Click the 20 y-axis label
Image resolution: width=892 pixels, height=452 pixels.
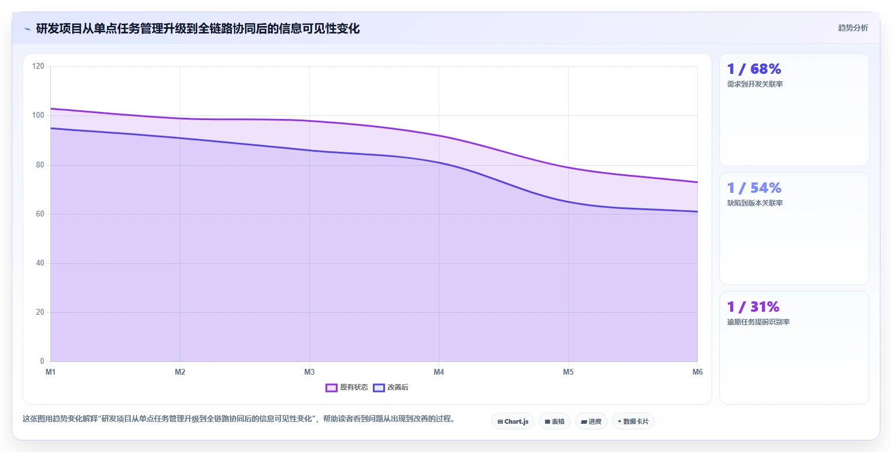(x=40, y=312)
